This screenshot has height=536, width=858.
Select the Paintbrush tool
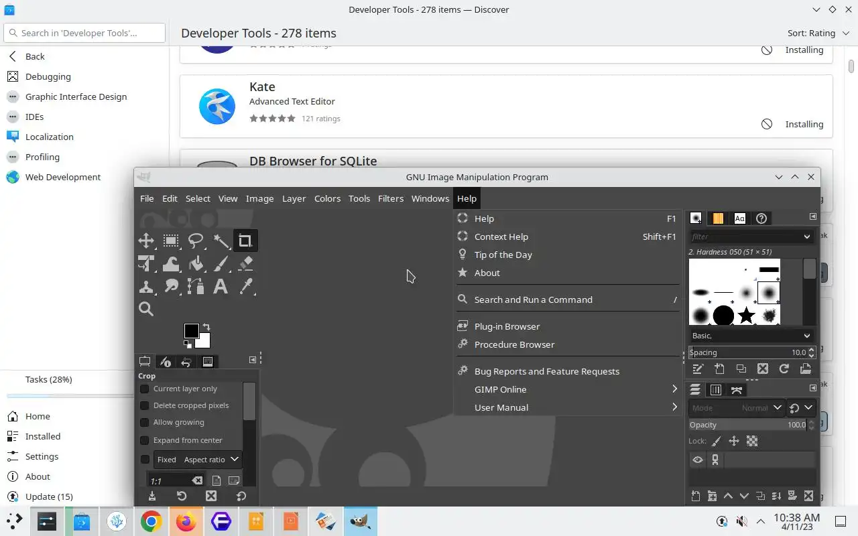click(221, 264)
